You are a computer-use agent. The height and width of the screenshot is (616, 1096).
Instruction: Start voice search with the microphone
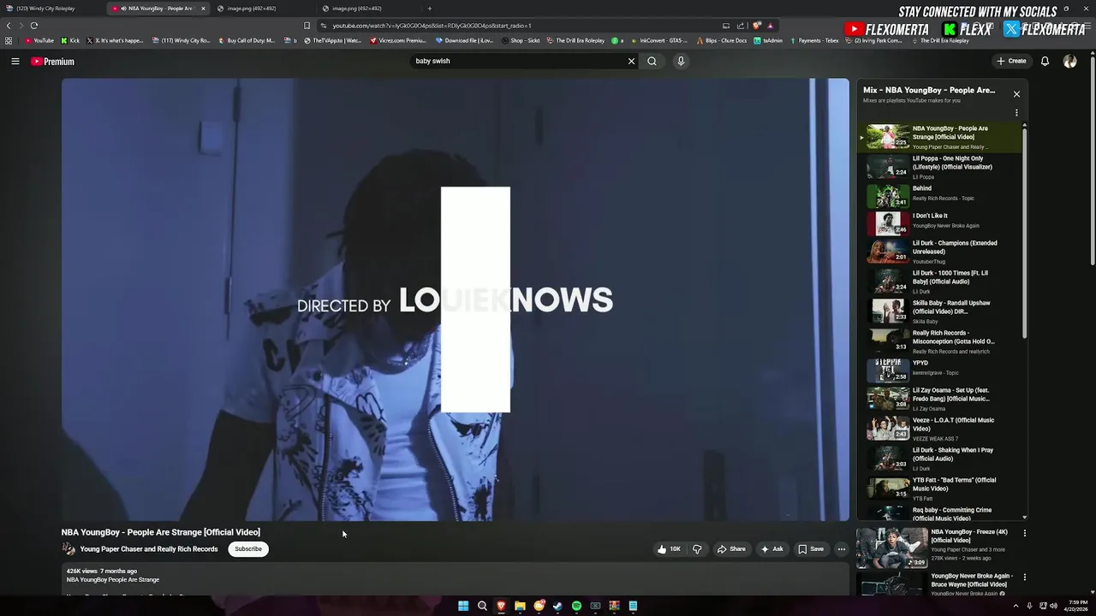(681, 61)
